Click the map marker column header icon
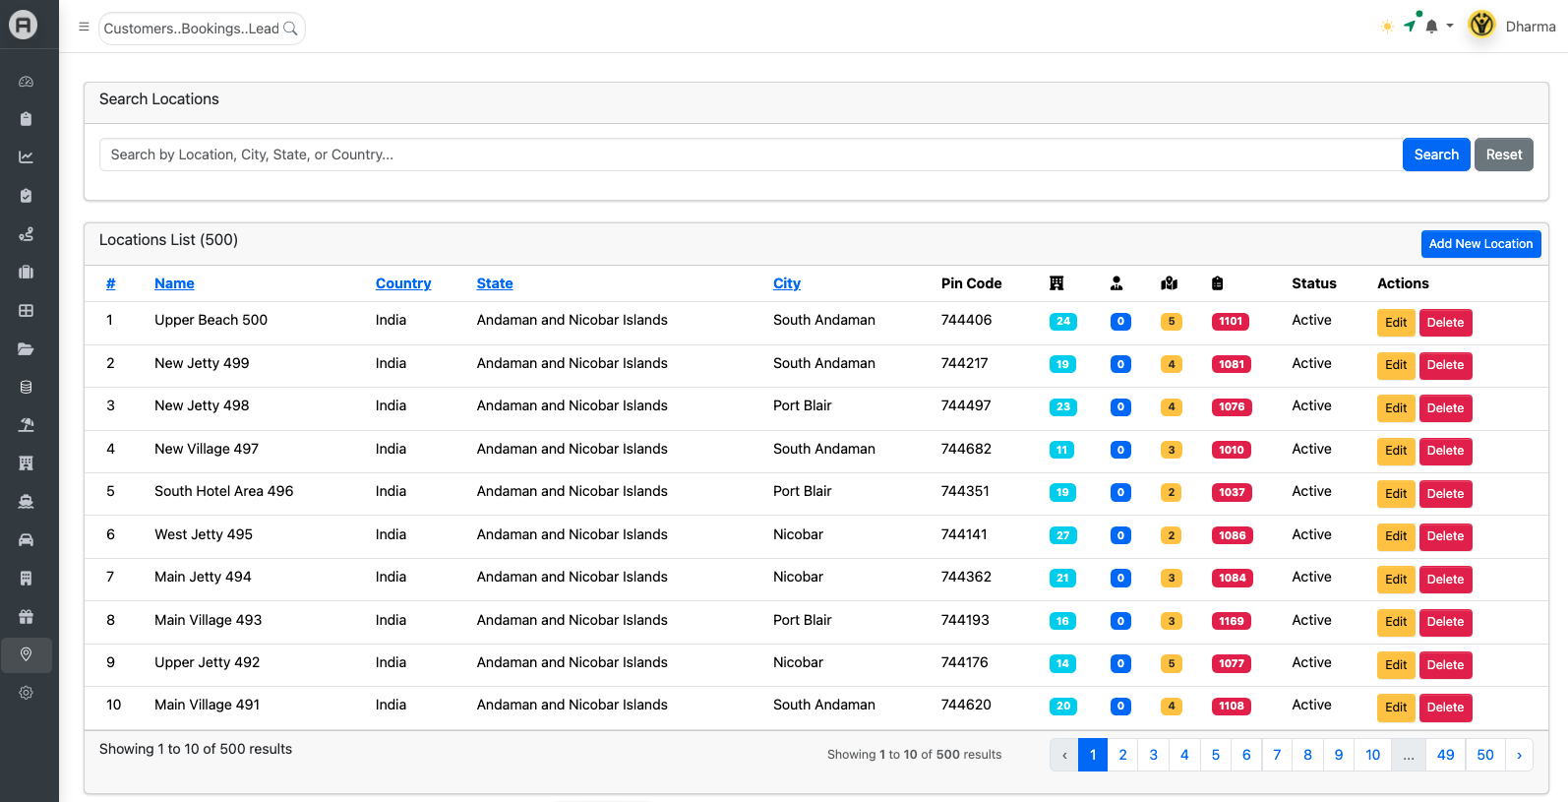 1170,283
